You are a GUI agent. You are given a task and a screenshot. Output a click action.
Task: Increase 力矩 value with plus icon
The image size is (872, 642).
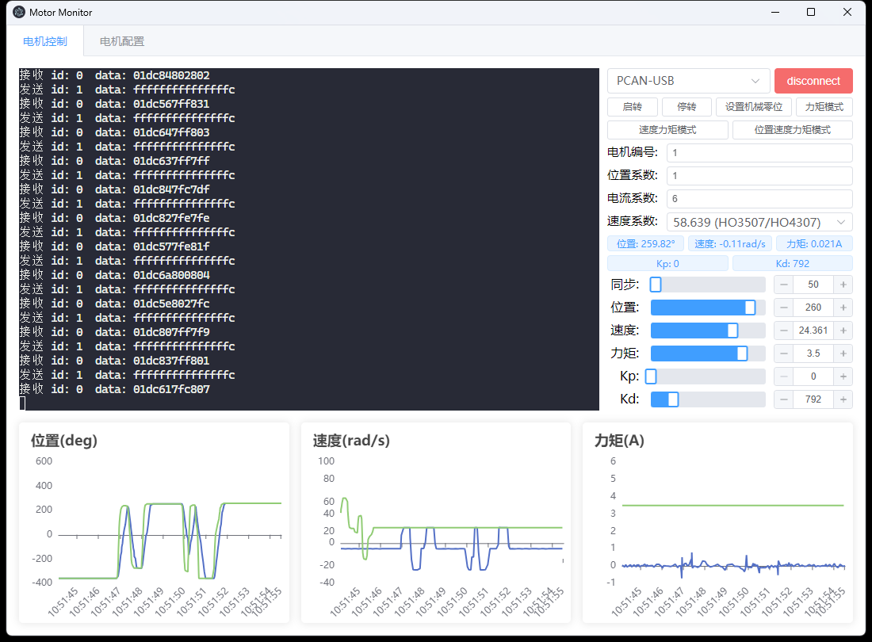(x=843, y=353)
